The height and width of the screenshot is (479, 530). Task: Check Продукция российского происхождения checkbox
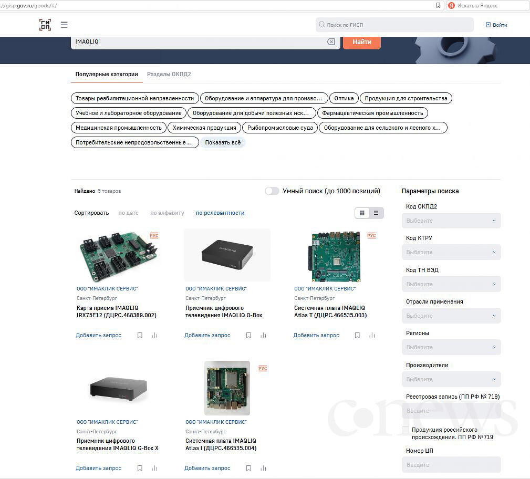tap(406, 430)
